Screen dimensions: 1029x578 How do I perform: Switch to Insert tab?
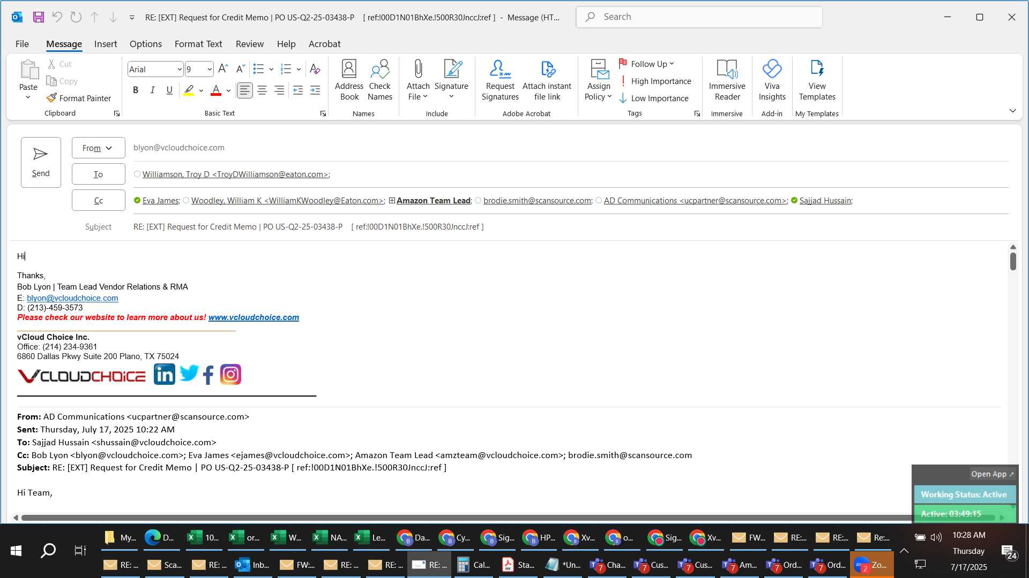106,44
